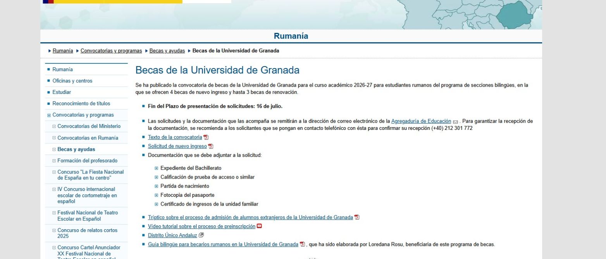The height and width of the screenshot is (259, 606).
Task: Expand Convocatorias del Ministerio sidebar item
Action: (x=54, y=126)
